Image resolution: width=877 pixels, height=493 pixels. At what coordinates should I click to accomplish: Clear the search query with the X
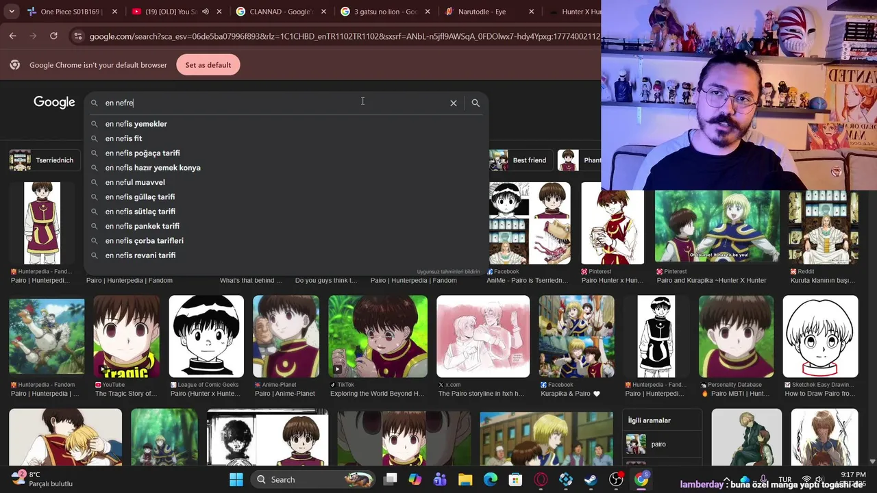pyautogui.click(x=454, y=103)
